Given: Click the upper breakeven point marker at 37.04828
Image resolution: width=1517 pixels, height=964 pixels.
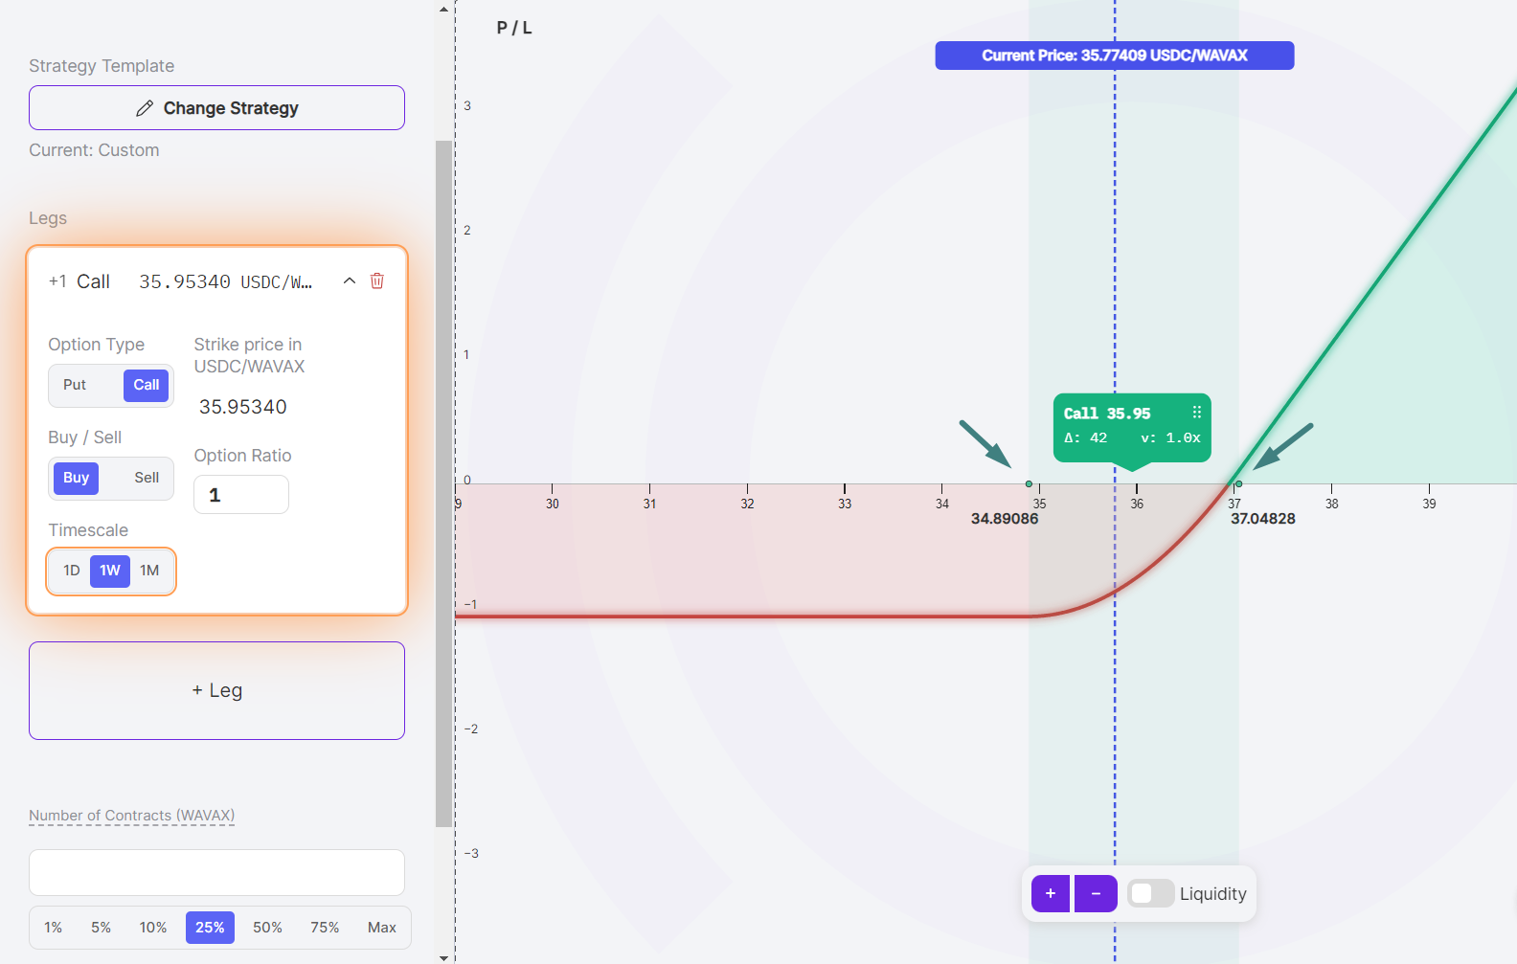Looking at the screenshot, I should point(1238,484).
